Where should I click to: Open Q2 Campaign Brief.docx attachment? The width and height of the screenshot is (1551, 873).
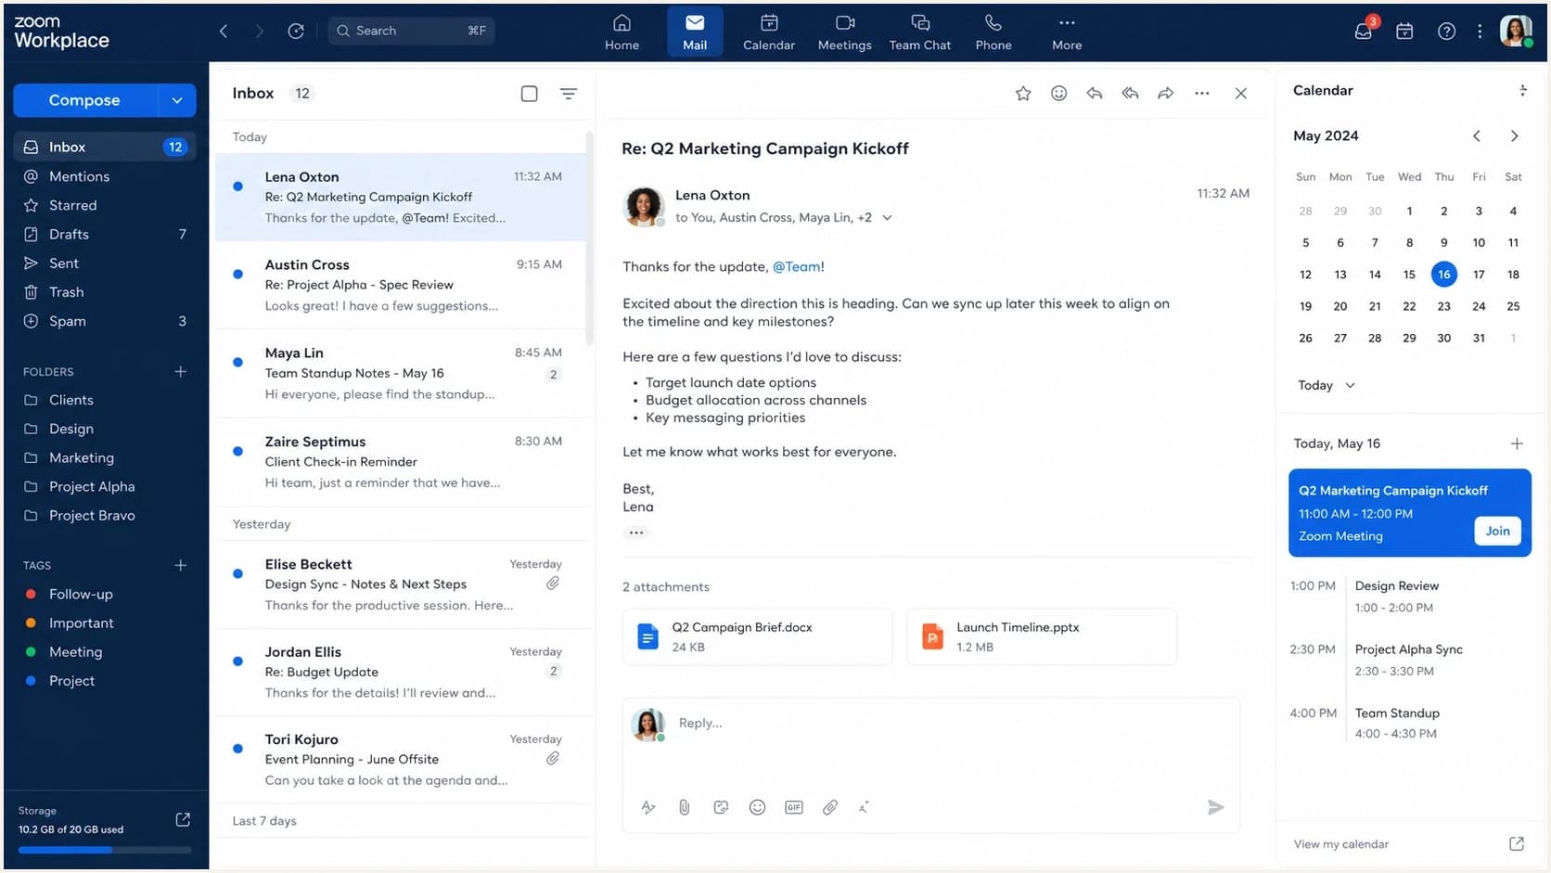pyautogui.click(x=757, y=636)
